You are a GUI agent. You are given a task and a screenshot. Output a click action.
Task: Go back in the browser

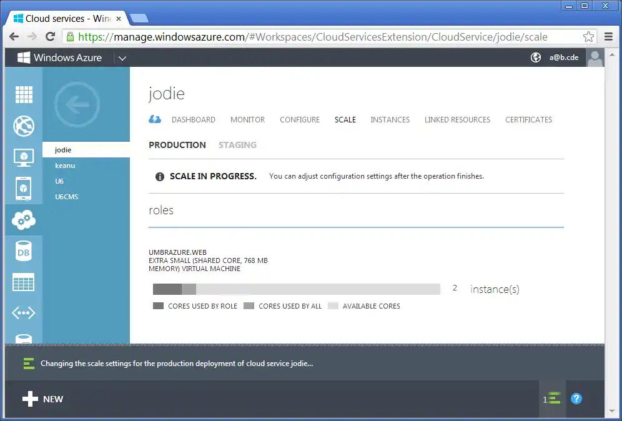pyautogui.click(x=14, y=37)
